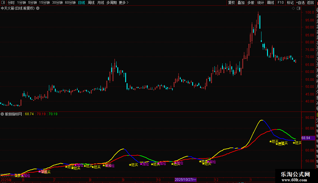This screenshot has height=183, width=318.
Task: Click the diamond icon above the chart
Action: point(293,8)
